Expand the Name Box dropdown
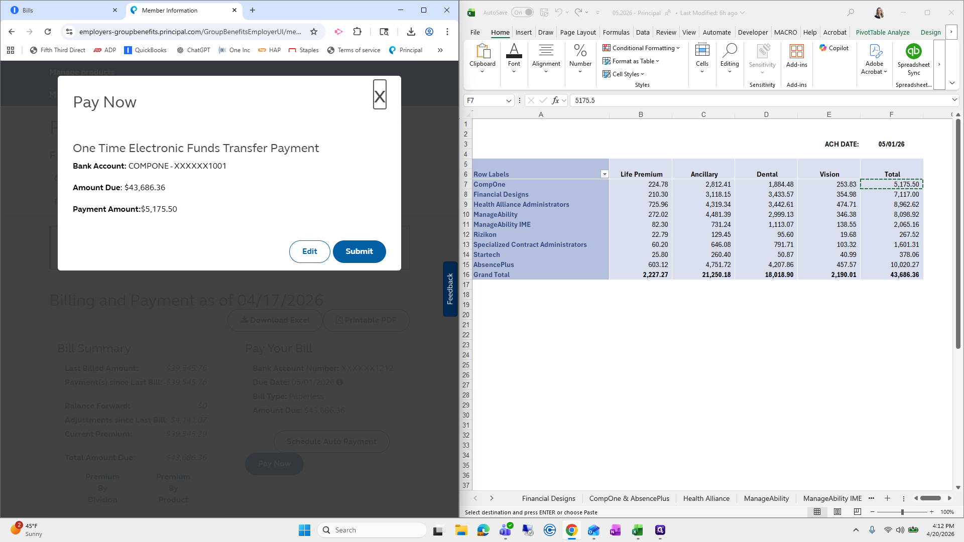Image resolution: width=964 pixels, height=542 pixels. [508, 100]
